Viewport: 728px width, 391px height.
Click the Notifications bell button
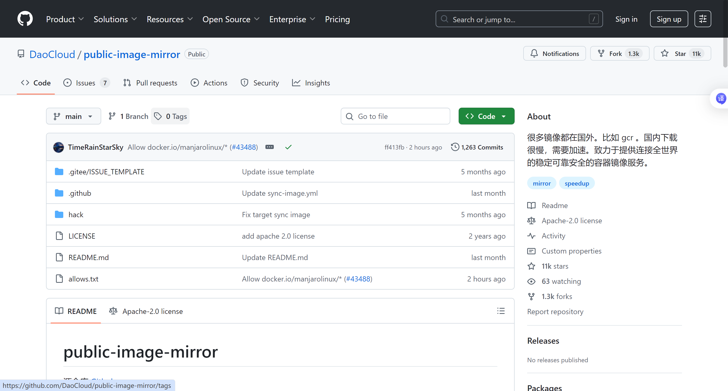(554, 53)
